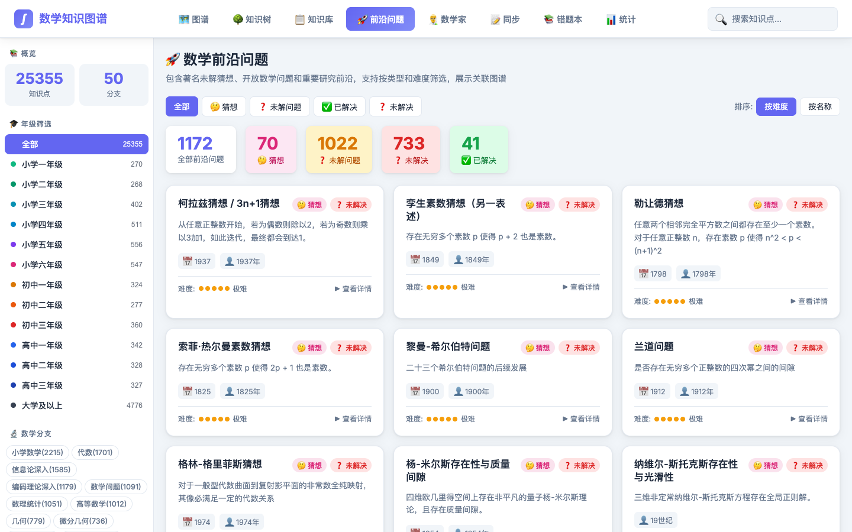Select the 代数(1701) branch tag
The image size is (852, 532).
[x=95, y=452]
